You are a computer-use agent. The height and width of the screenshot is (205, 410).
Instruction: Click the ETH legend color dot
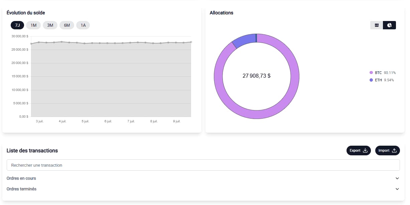tap(371, 80)
